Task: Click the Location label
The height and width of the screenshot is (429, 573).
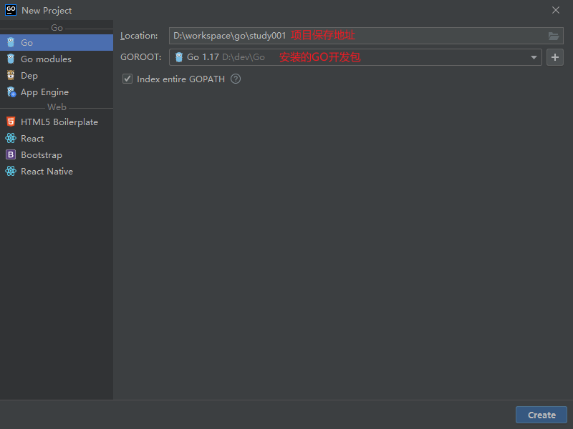Action: point(139,36)
